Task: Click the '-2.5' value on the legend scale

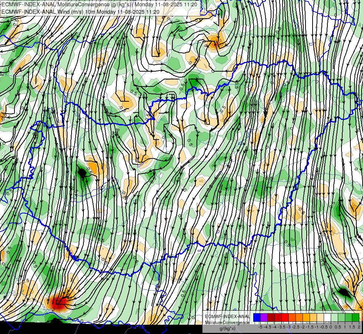Action: pos(296,327)
